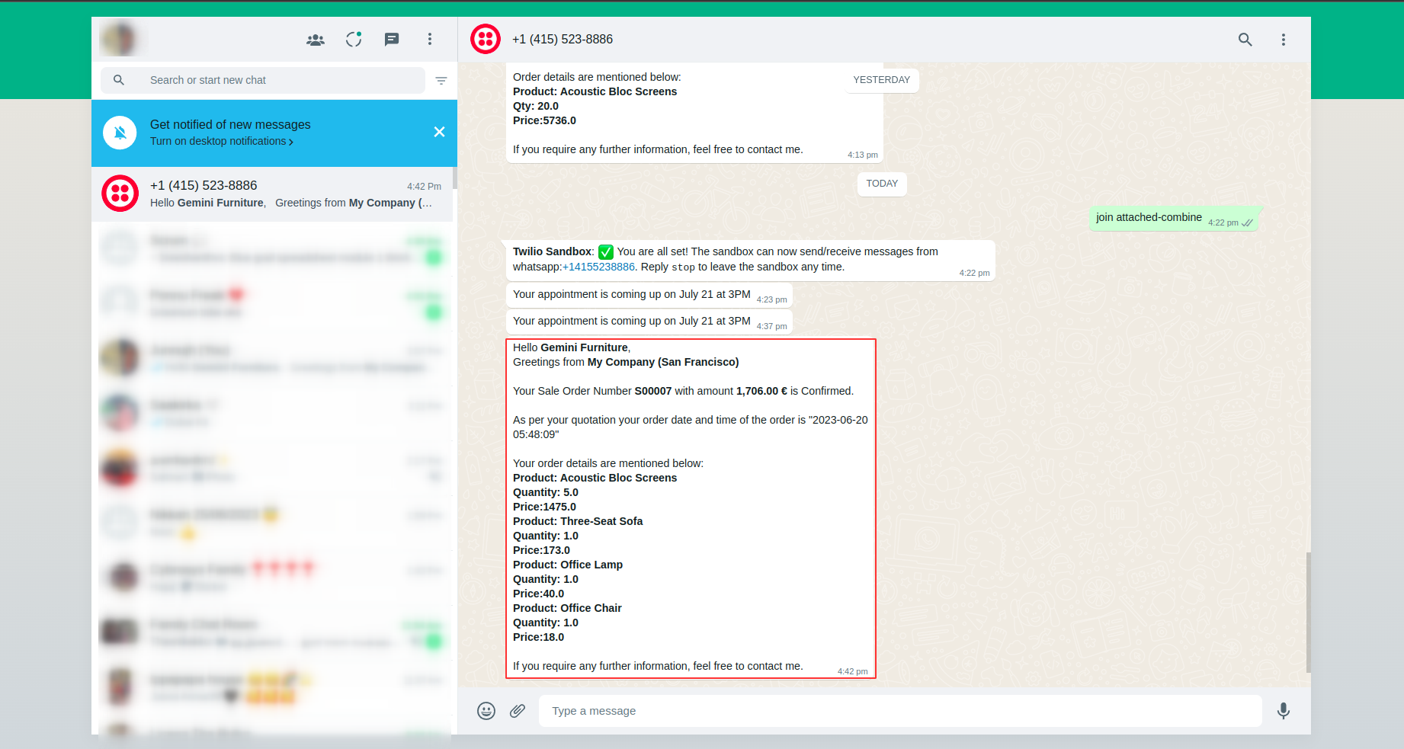The width and height of the screenshot is (1404, 749).
Task: Click the Sale Order Number S00007 line
Action: coord(683,392)
